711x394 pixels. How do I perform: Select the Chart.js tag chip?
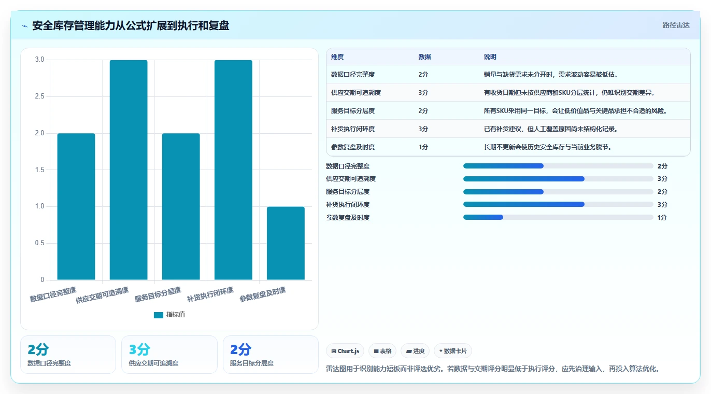click(x=345, y=351)
